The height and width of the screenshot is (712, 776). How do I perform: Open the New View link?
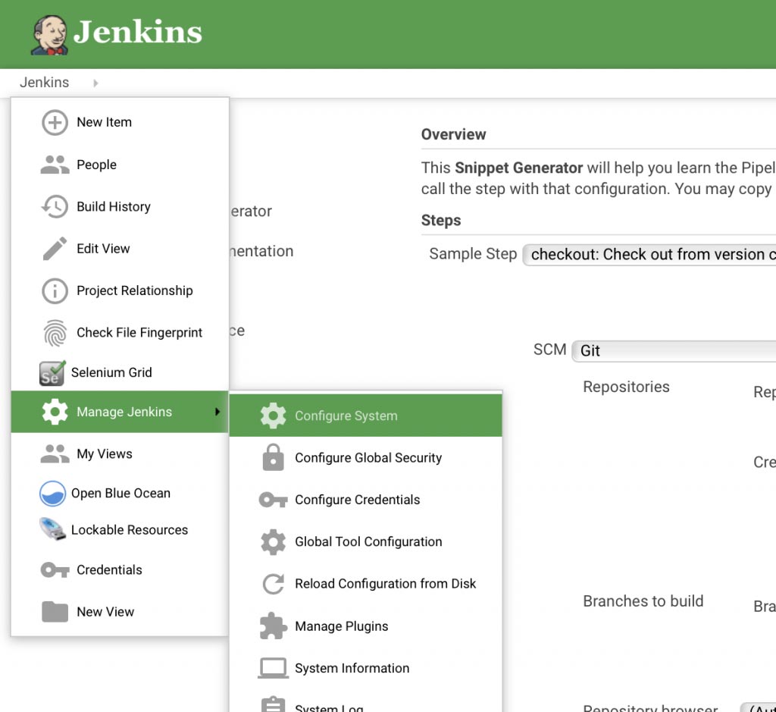pos(105,612)
